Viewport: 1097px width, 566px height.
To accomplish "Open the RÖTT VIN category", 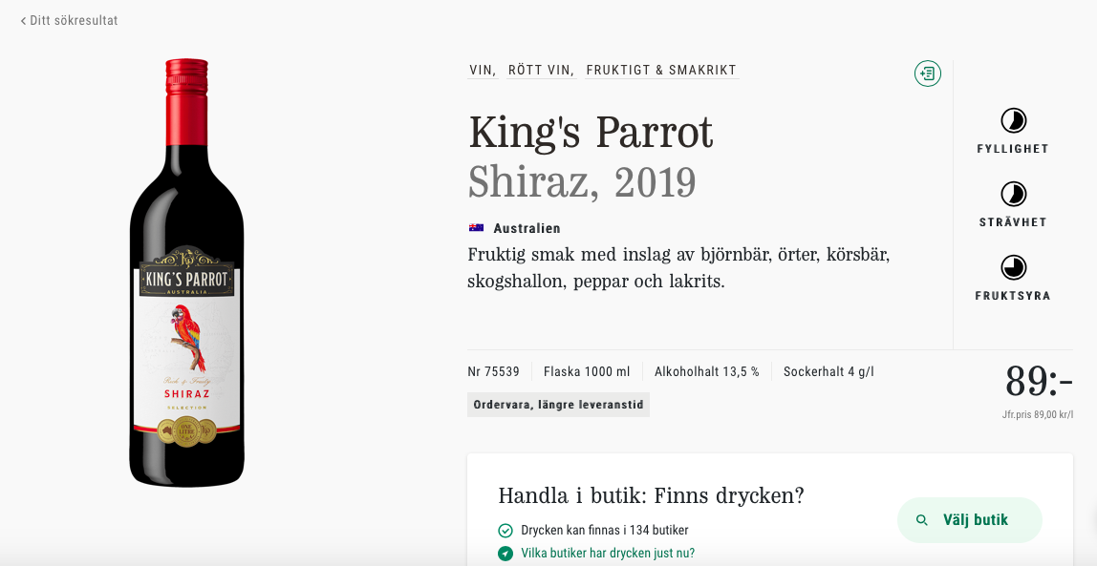I will [x=540, y=71].
